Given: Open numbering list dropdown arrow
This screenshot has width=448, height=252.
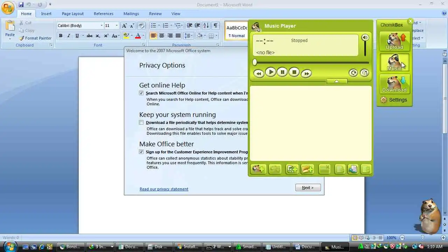Looking at the screenshot, I should (171, 26).
